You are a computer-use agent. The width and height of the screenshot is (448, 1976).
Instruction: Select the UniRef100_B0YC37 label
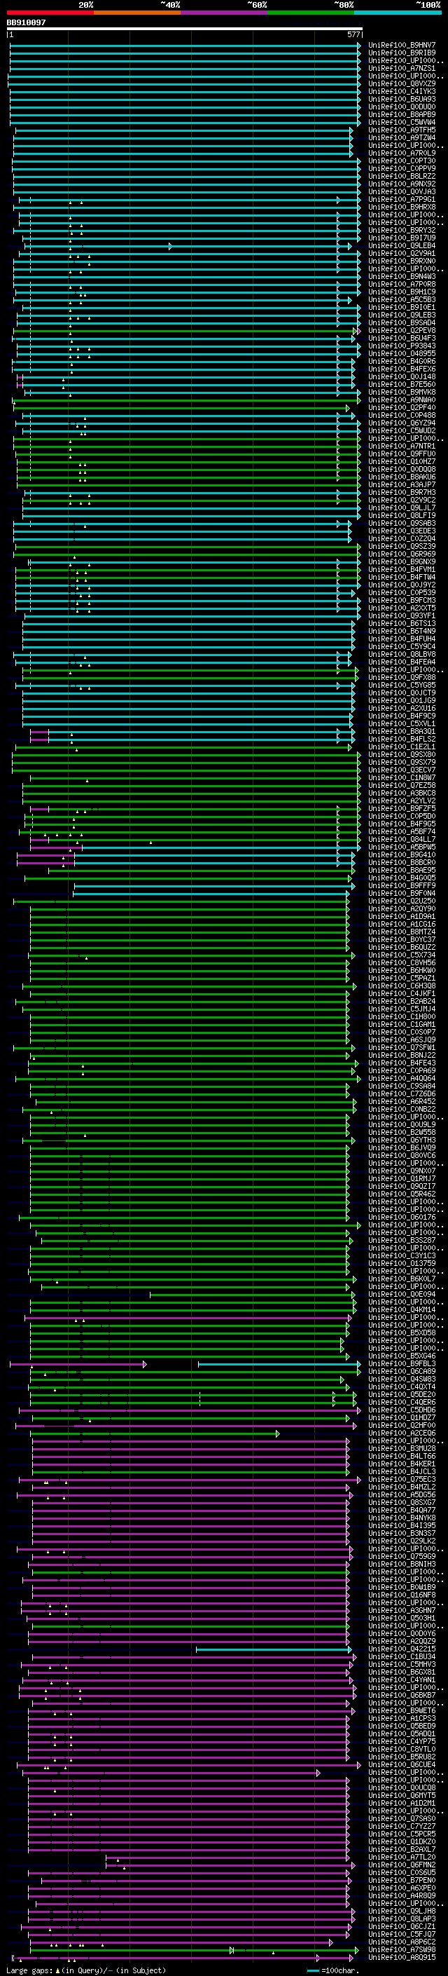402,939
